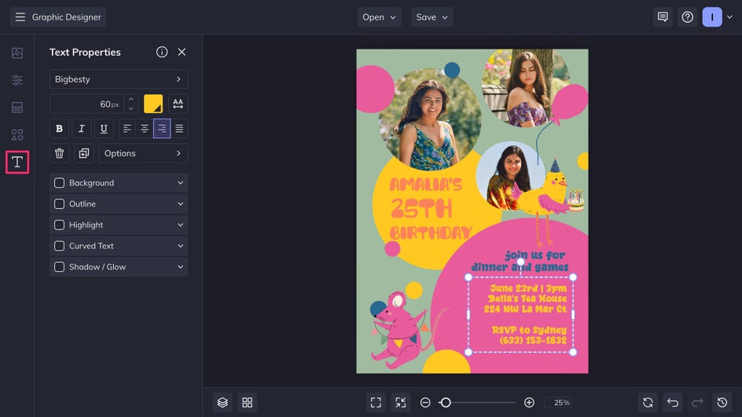Image resolution: width=742 pixels, height=417 pixels.
Task: Toggle italic formatting
Action: tap(82, 129)
